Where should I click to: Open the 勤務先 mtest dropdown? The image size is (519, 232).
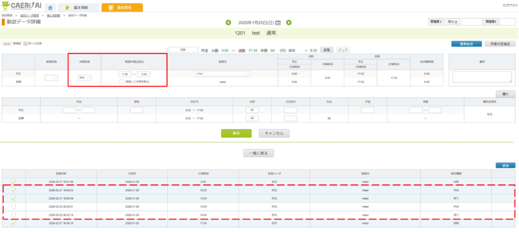[222, 74]
